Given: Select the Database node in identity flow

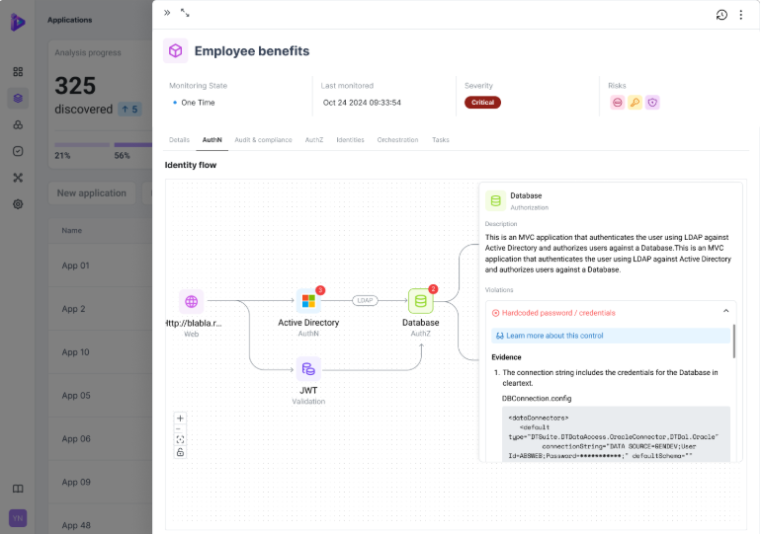Looking at the screenshot, I should tap(421, 301).
